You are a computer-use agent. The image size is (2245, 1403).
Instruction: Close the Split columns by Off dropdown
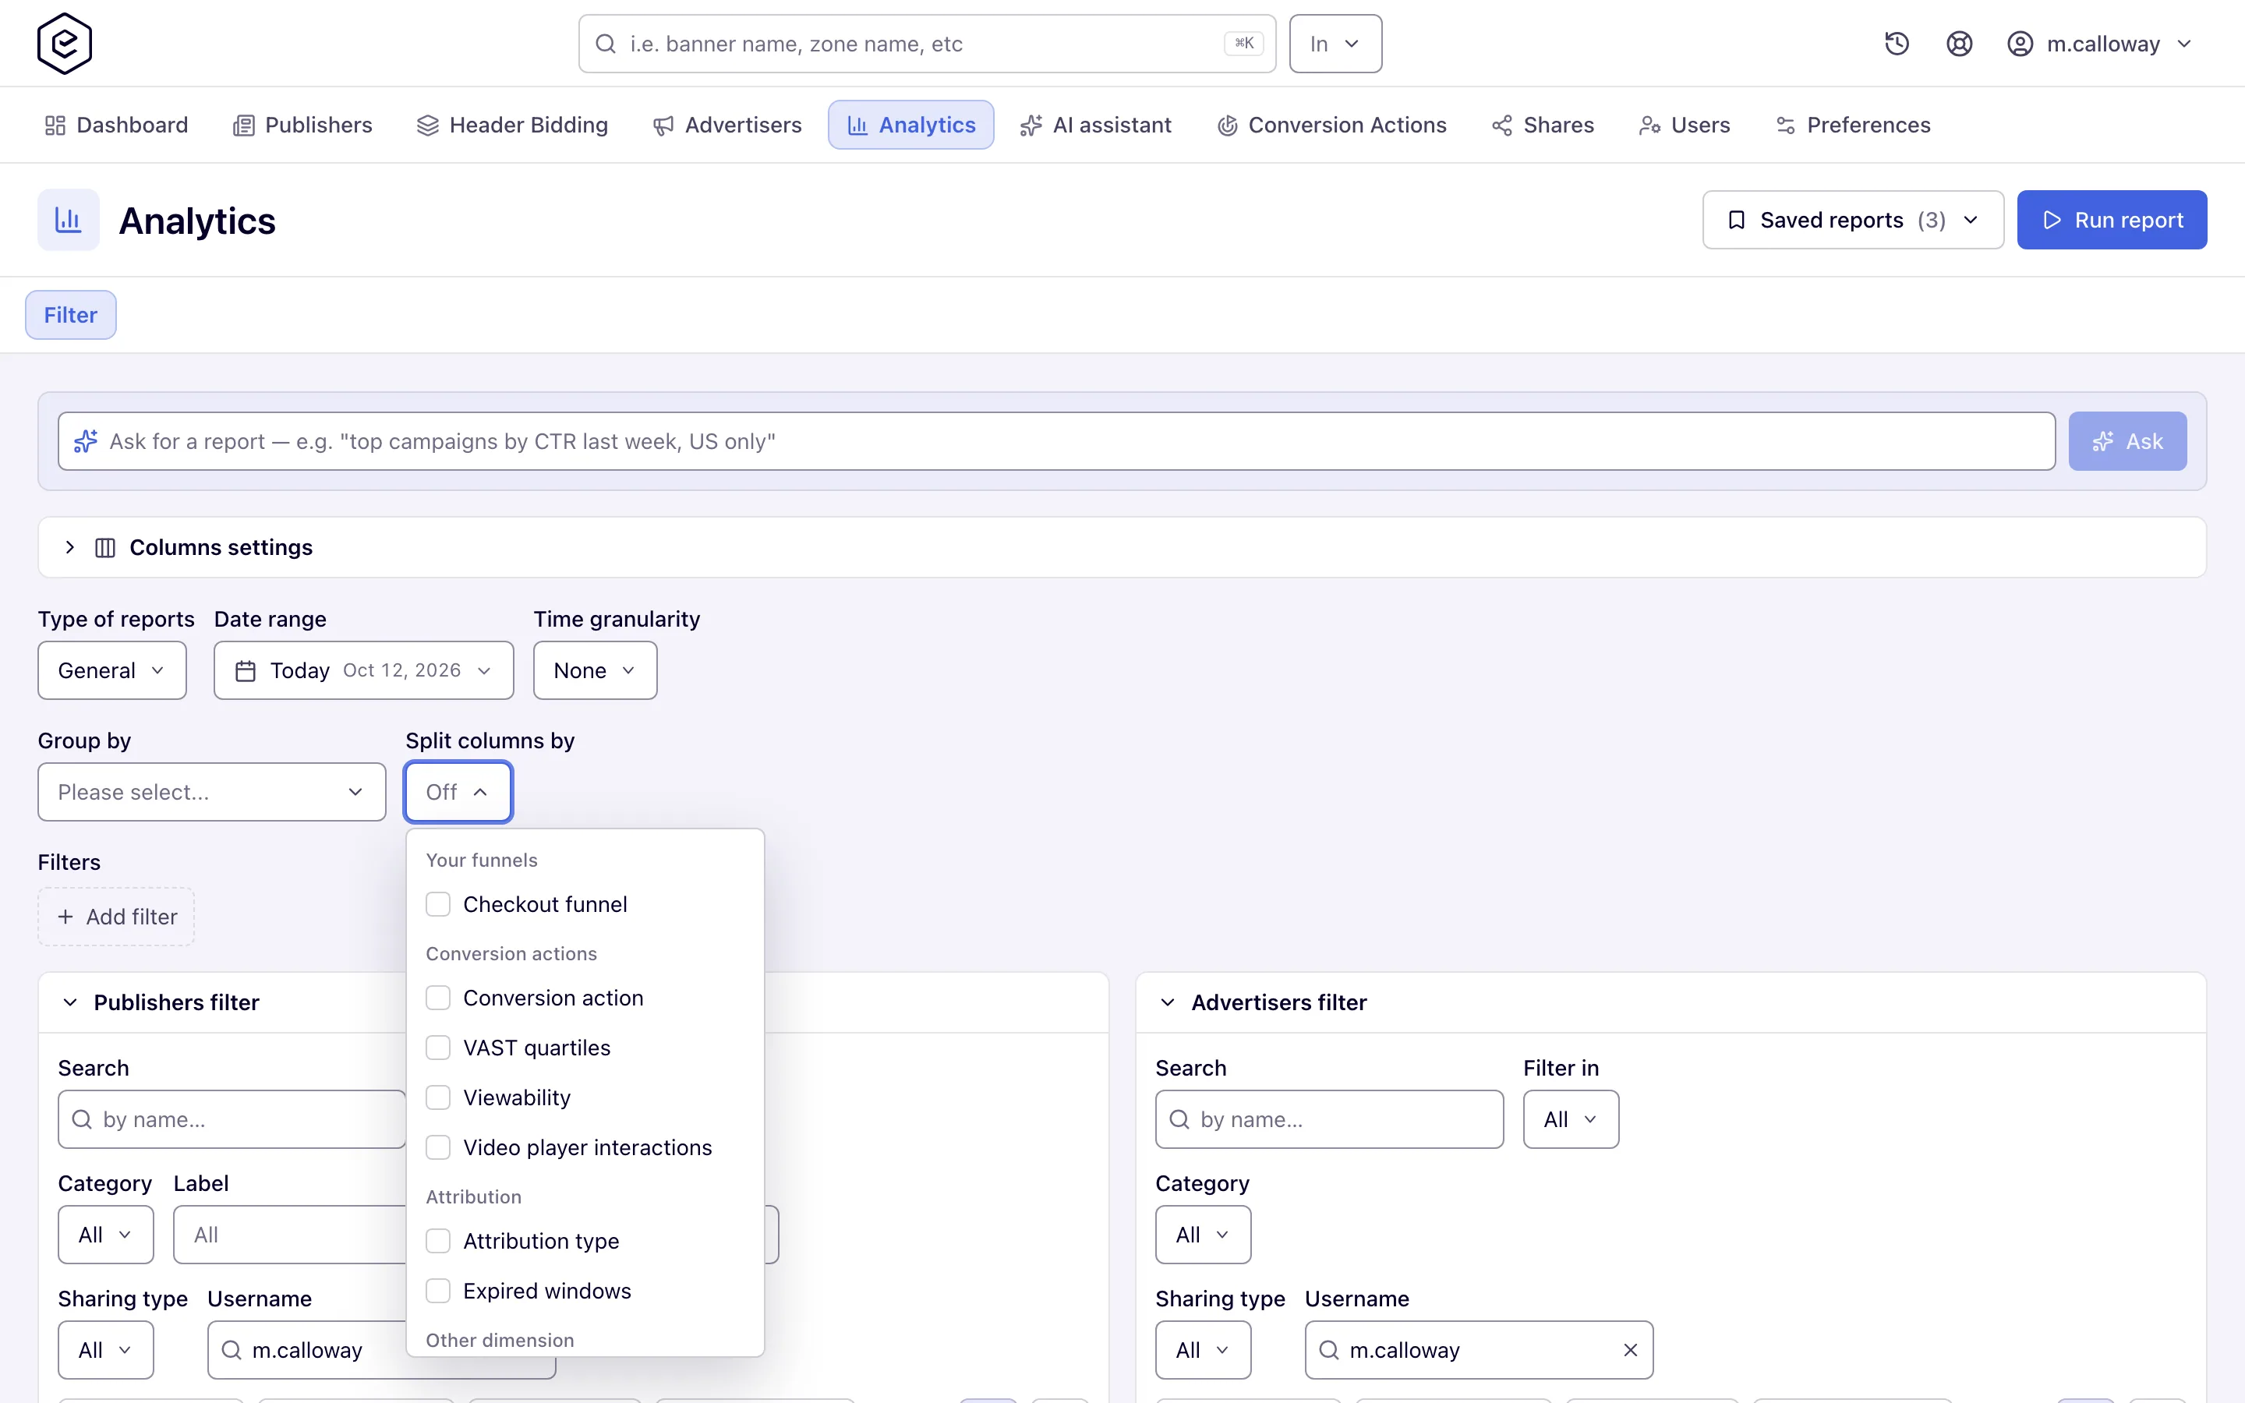(x=458, y=793)
